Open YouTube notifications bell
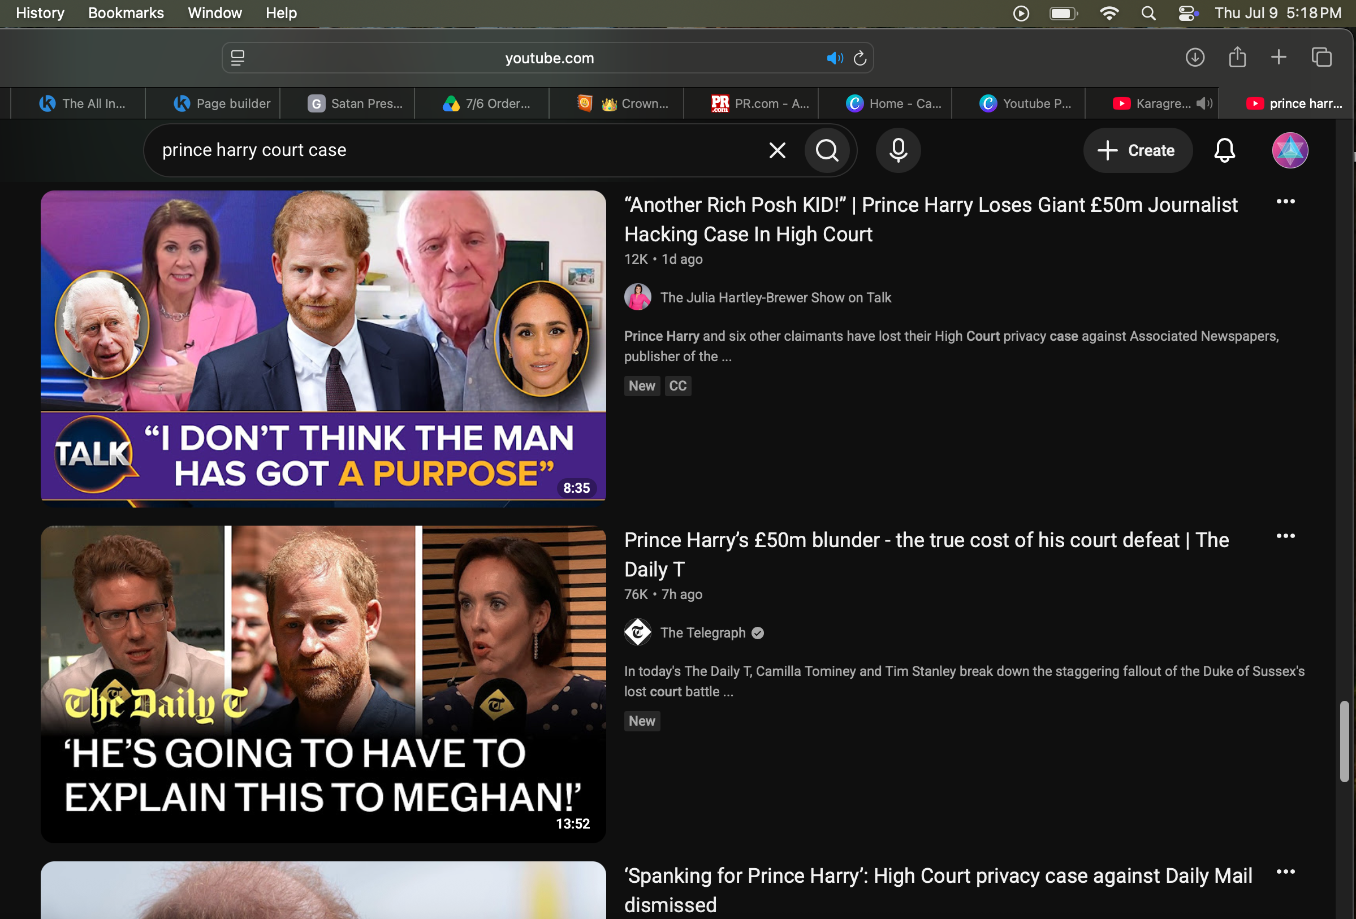 pos(1225,150)
